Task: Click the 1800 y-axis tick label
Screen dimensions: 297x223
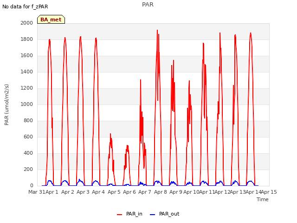Action: [27, 39]
